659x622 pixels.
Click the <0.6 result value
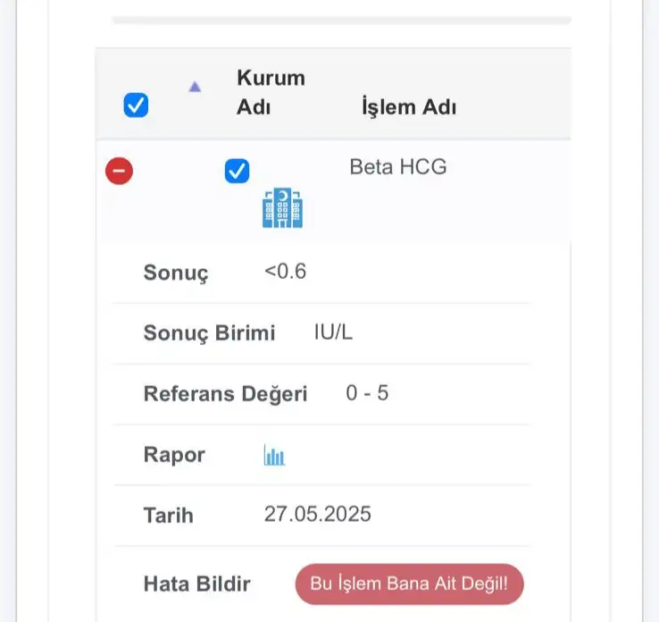[x=285, y=272]
